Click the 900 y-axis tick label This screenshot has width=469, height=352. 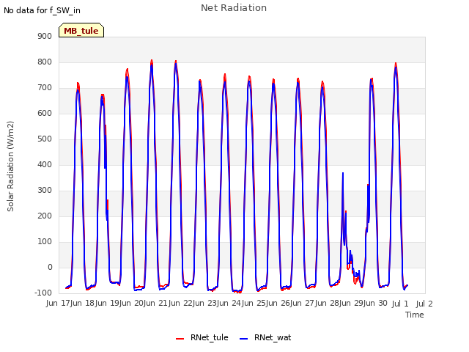click(45, 36)
